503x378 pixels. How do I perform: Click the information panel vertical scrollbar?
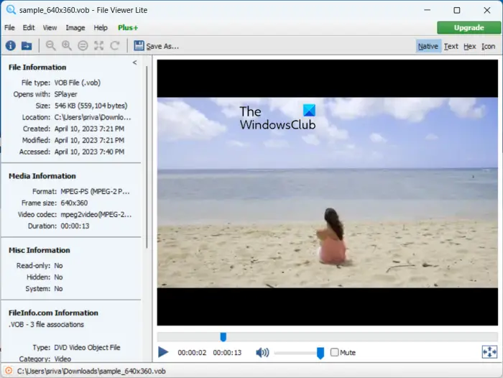click(147, 157)
